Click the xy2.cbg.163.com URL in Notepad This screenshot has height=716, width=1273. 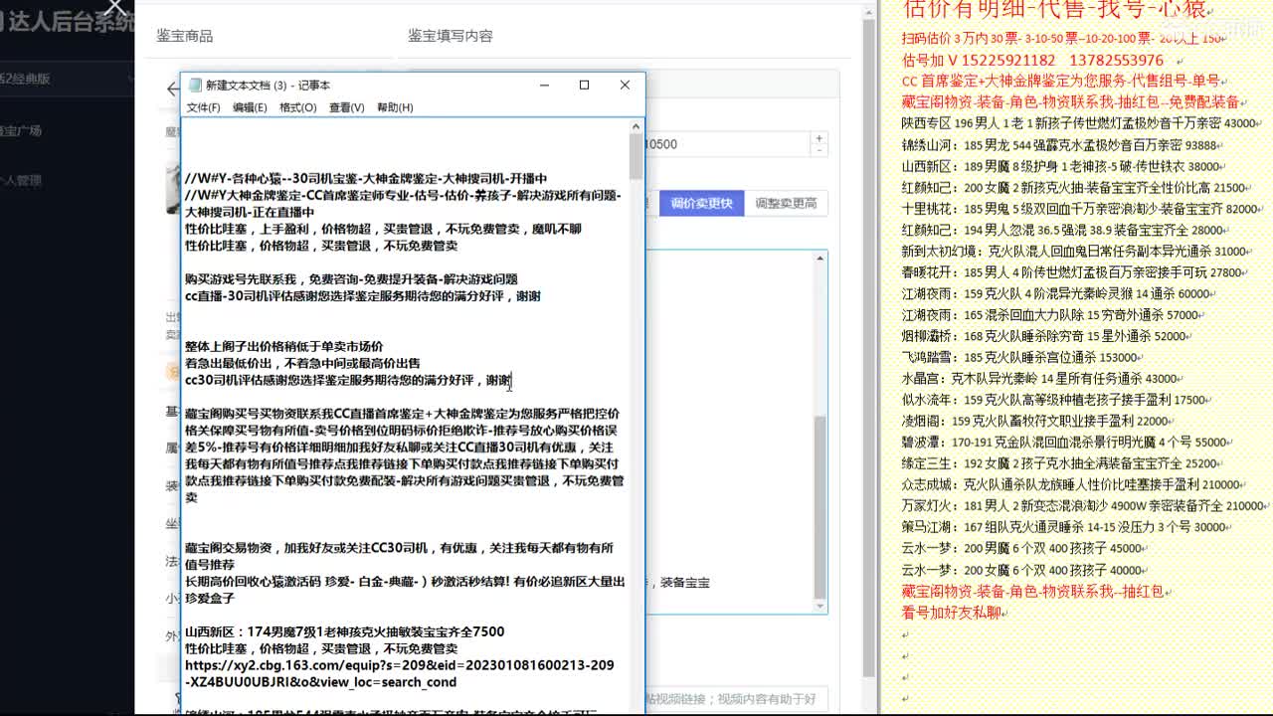[x=399, y=673]
